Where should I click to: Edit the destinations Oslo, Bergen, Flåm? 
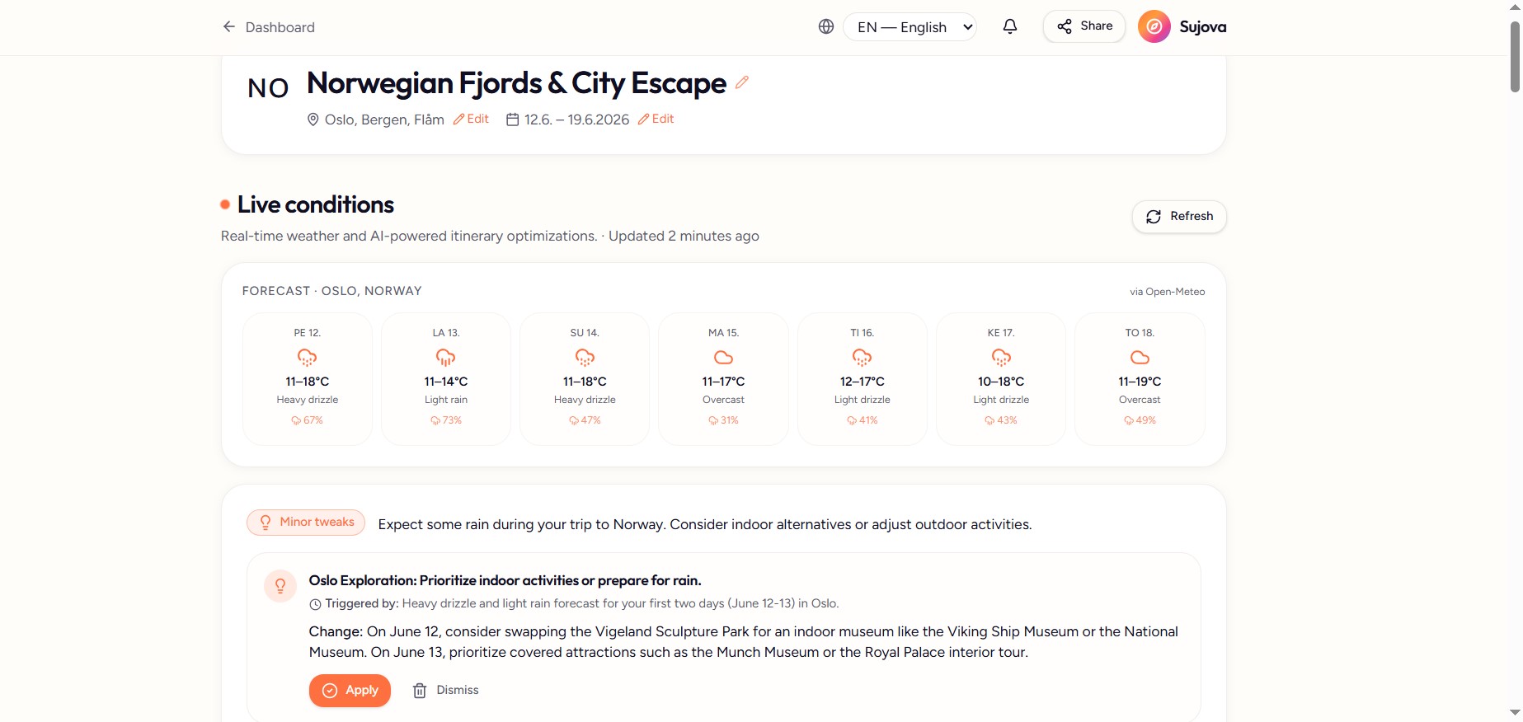coord(471,120)
